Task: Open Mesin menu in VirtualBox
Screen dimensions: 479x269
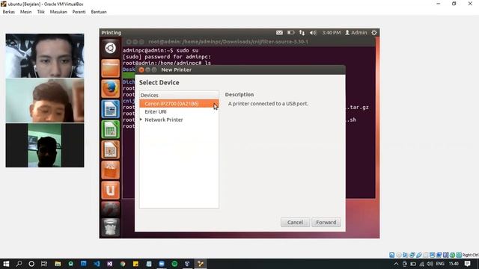Action: (25, 12)
